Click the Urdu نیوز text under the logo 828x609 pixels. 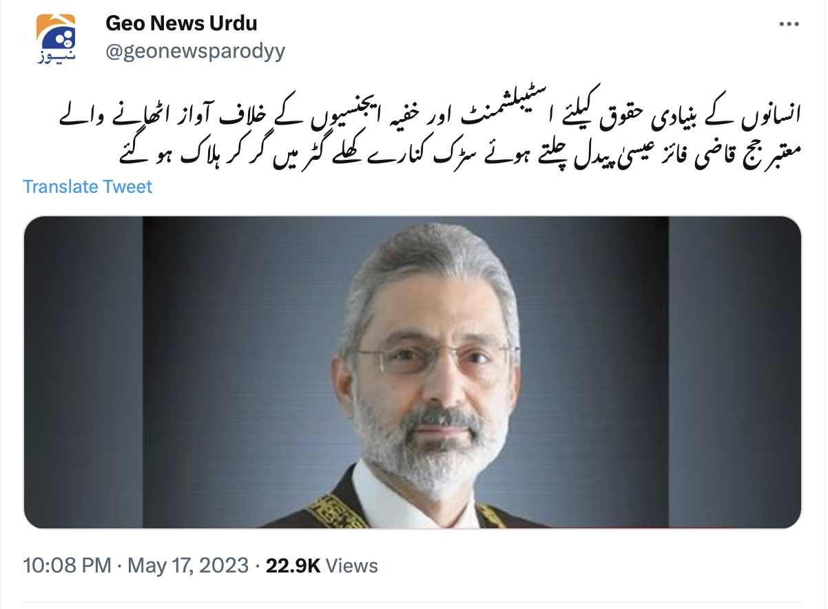pos(56,57)
